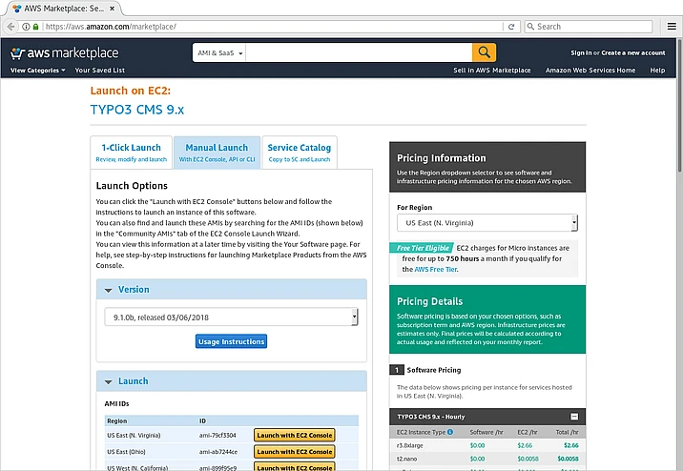Open the browser hamburger menu
The image size is (683, 471).
[669, 27]
